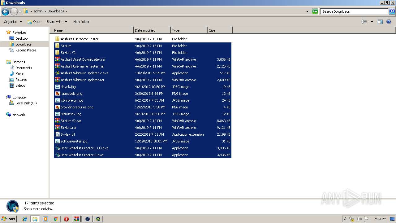Open WinRAR from the taskbar
This screenshot has width=396, height=223.
click(76, 219)
